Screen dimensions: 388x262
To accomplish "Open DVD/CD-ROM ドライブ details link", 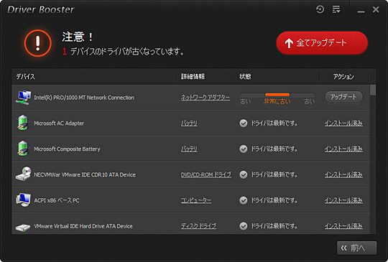I will pos(206,174).
